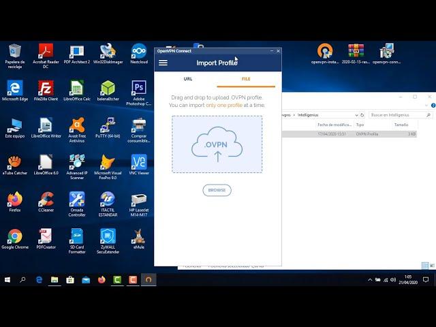The image size is (436, 327).
Task: Activate OpenVPN Connect taskbar button
Action: [x=149, y=280]
